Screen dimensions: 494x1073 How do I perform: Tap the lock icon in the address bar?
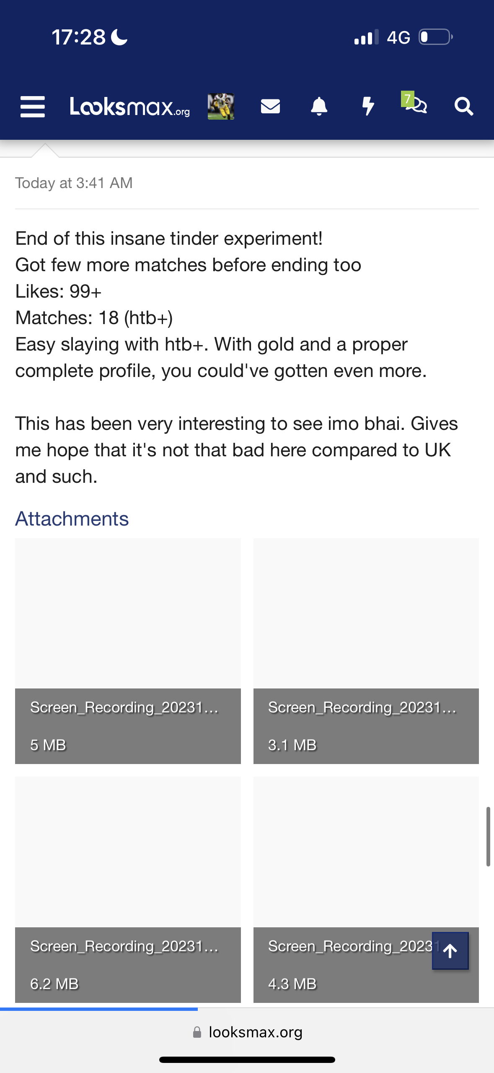[x=197, y=1032]
